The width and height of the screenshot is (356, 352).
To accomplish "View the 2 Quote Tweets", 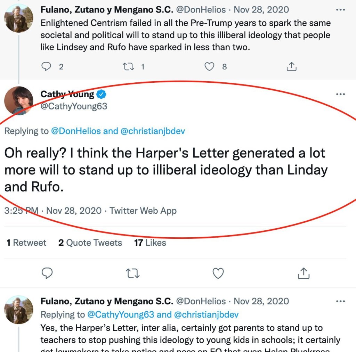I will coord(90,243).
